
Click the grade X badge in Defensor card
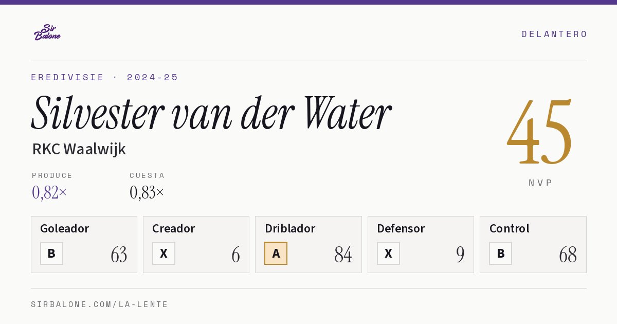point(388,253)
